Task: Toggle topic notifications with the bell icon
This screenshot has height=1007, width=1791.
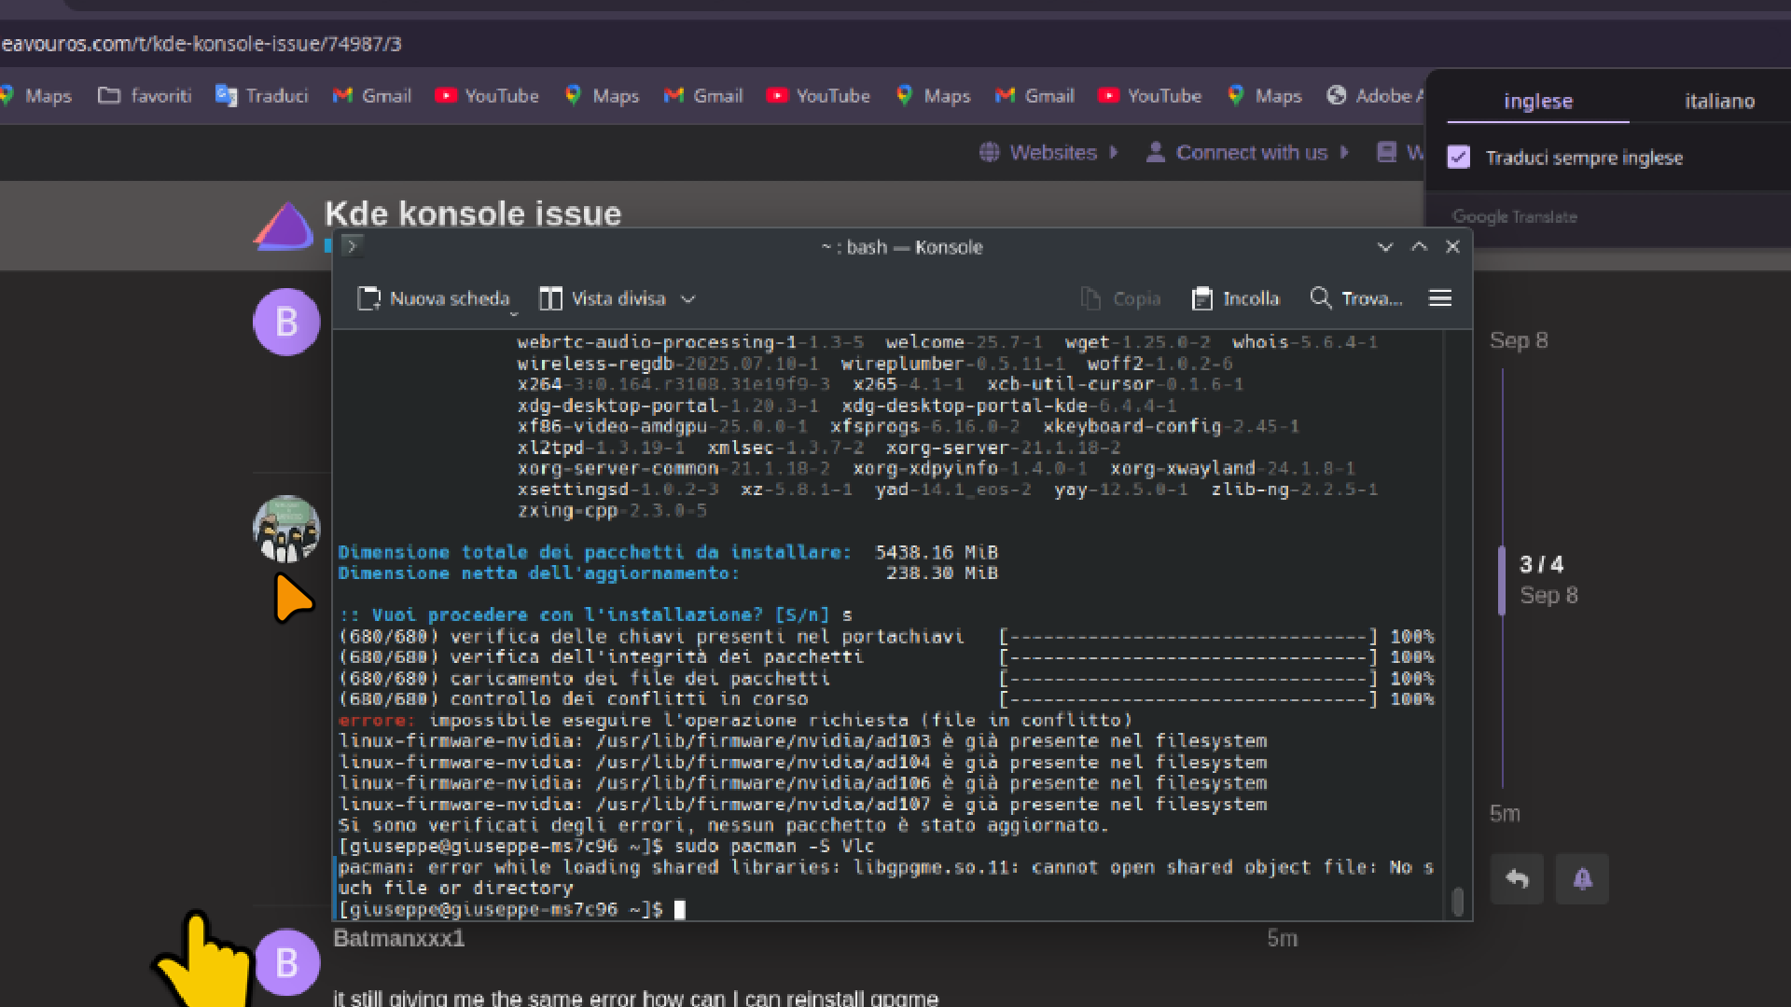Action: click(x=1583, y=879)
